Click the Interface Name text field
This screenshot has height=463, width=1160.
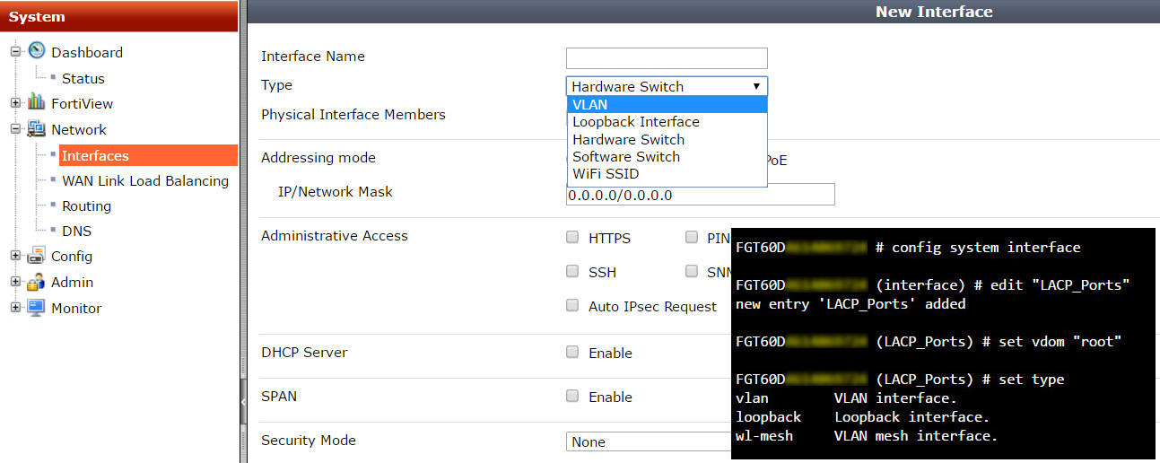click(667, 58)
